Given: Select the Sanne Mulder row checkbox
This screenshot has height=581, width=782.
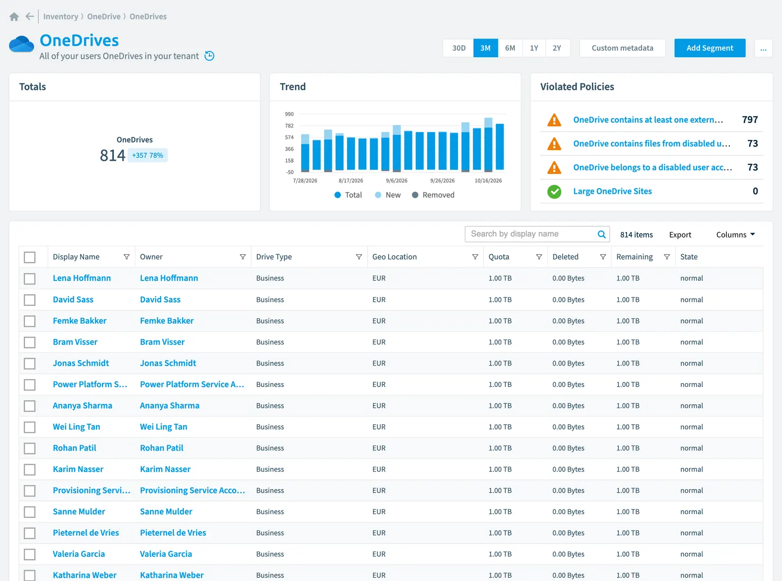Looking at the screenshot, I should (30, 512).
